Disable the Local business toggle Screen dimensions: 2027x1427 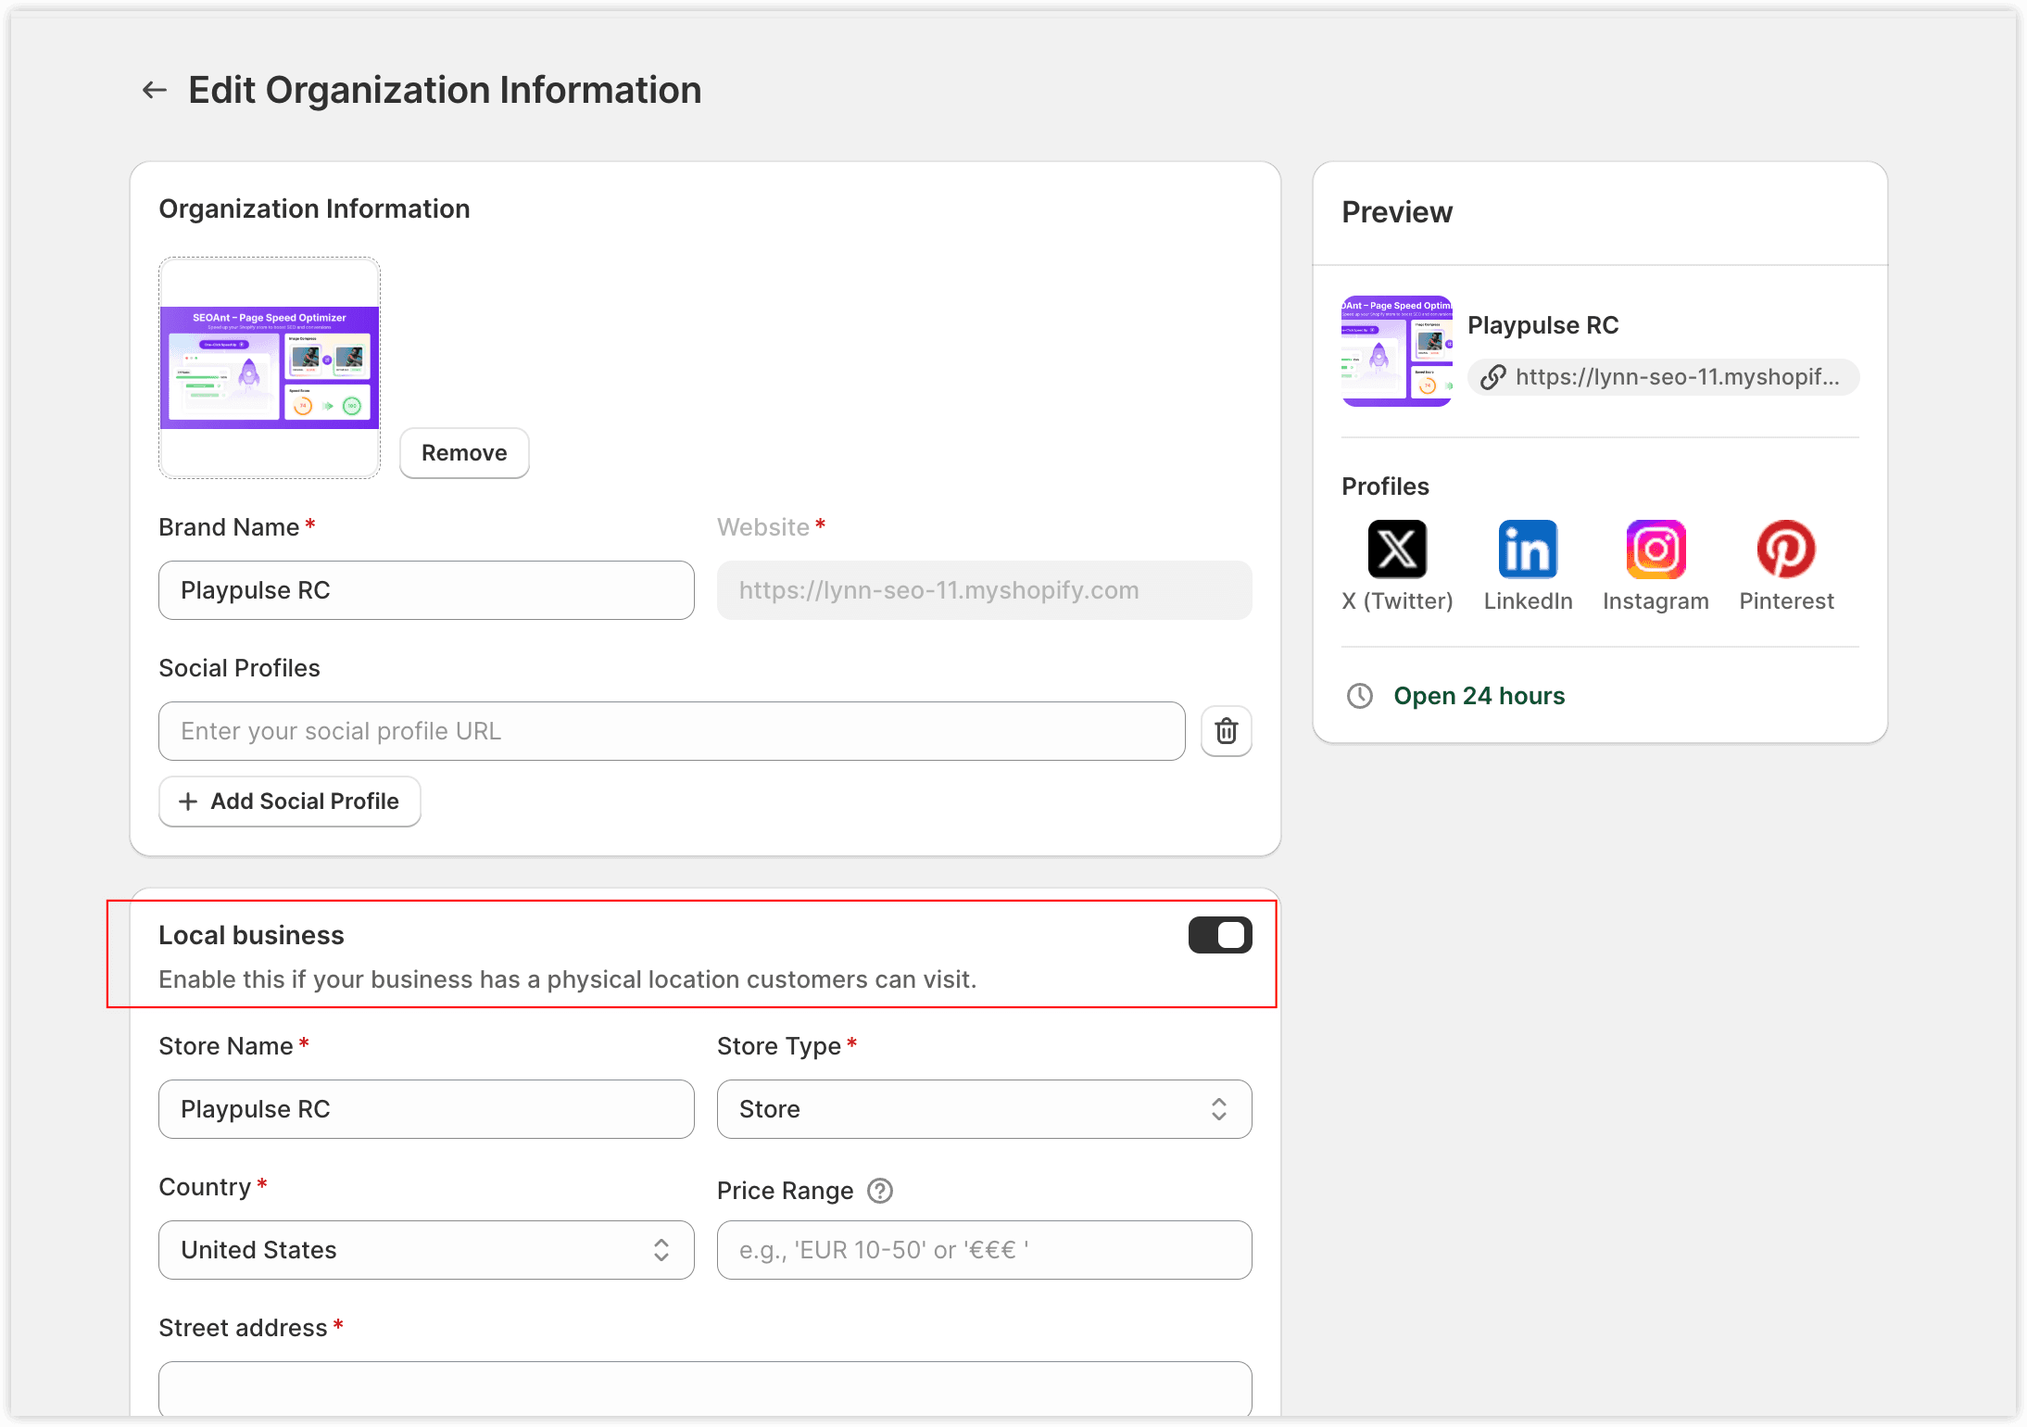(x=1220, y=935)
